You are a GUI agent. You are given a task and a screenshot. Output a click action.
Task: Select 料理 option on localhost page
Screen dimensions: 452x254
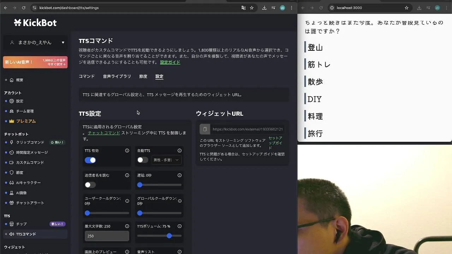coord(315,116)
